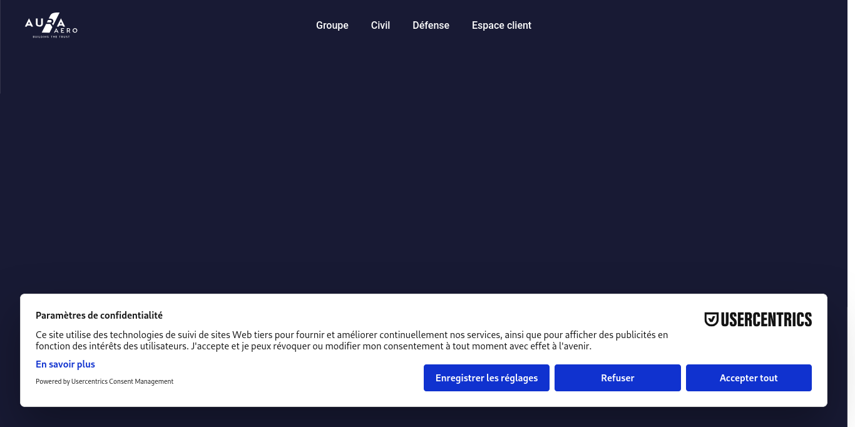Follow the En savoir plus link
Viewport: 855px width, 427px height.
[65, 364]
